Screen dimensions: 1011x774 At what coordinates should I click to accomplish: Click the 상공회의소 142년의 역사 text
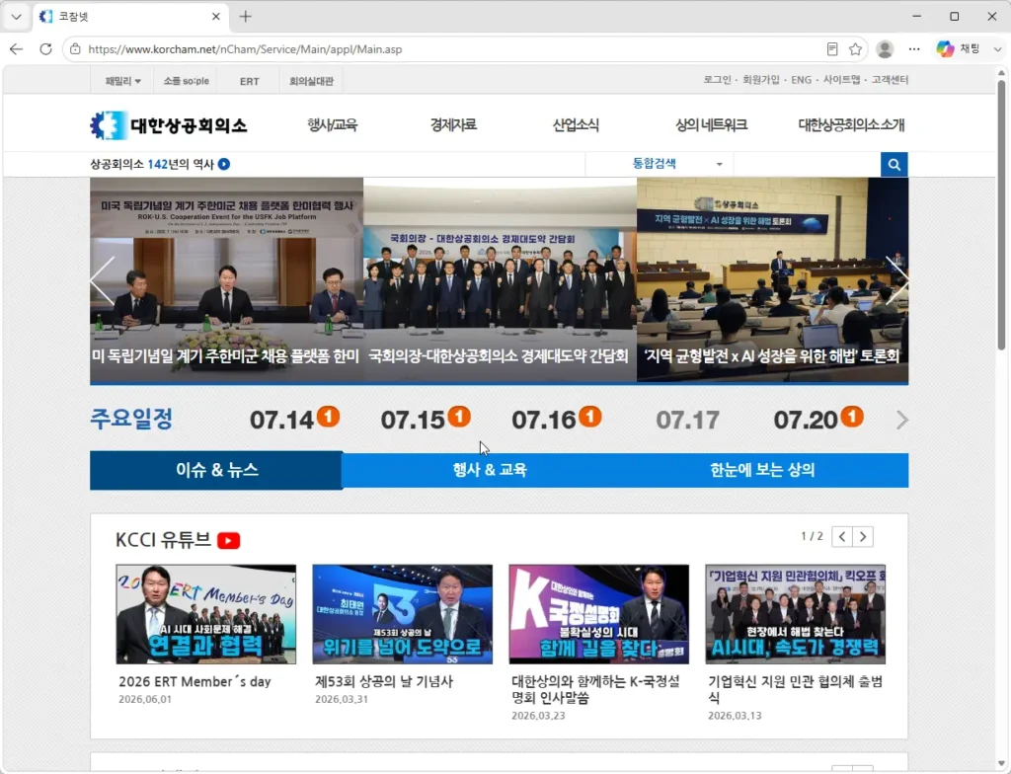(x=151, y=164)
